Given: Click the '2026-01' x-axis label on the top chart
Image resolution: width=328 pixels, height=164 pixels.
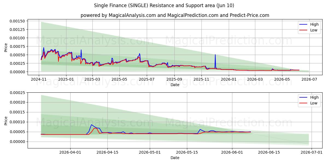Looking at the screenshot, I should pos(229,79).
